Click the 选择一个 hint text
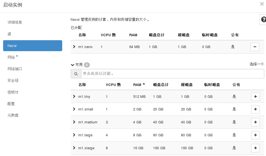This screenshot has height=156, width=266. [x=257, y=64]
